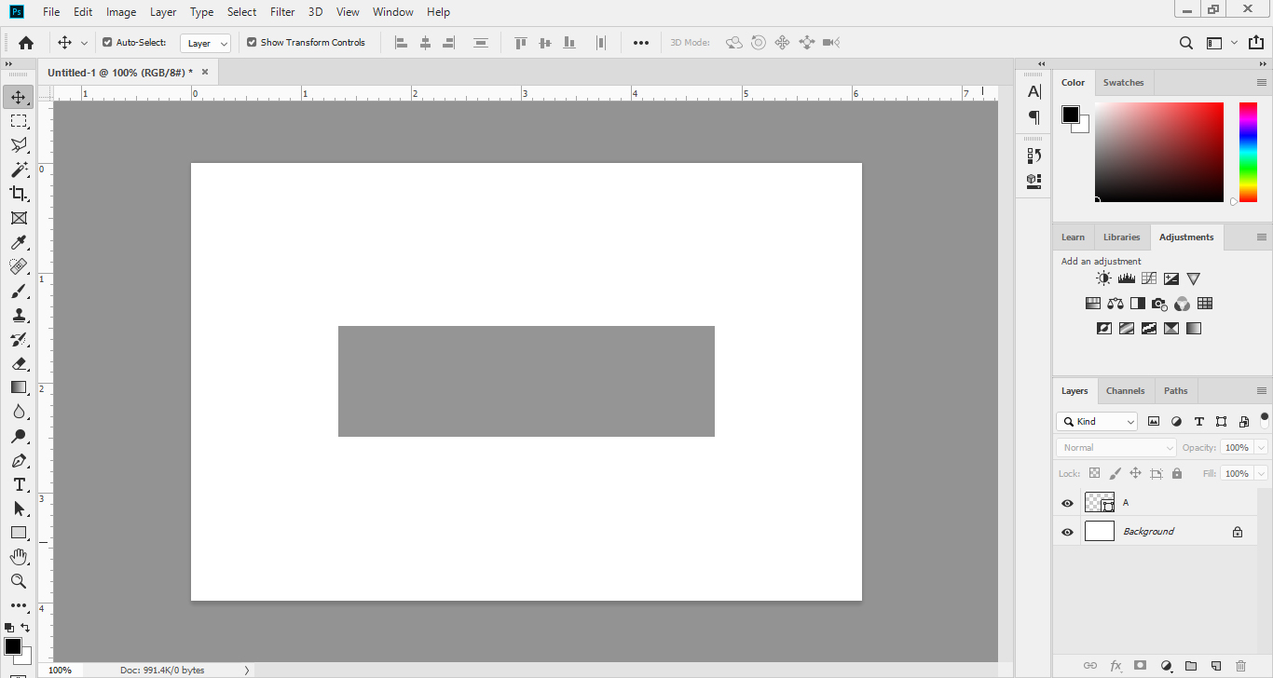Viewport: 1273px width, 678px height.
Task: Open Move tool preset picker arrow
Action: 84,43
